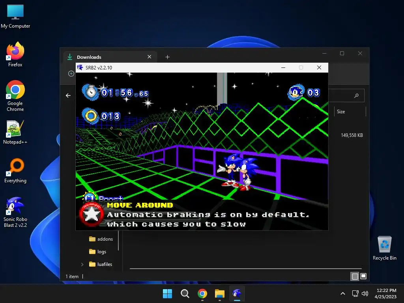404x303 pixels.
Task: Select the luafiles folder in the sidebar
Action: point(101,264)
